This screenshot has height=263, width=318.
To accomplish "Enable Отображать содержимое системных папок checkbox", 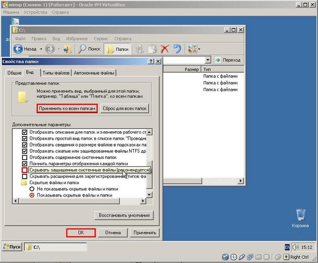I will point(25,157).
